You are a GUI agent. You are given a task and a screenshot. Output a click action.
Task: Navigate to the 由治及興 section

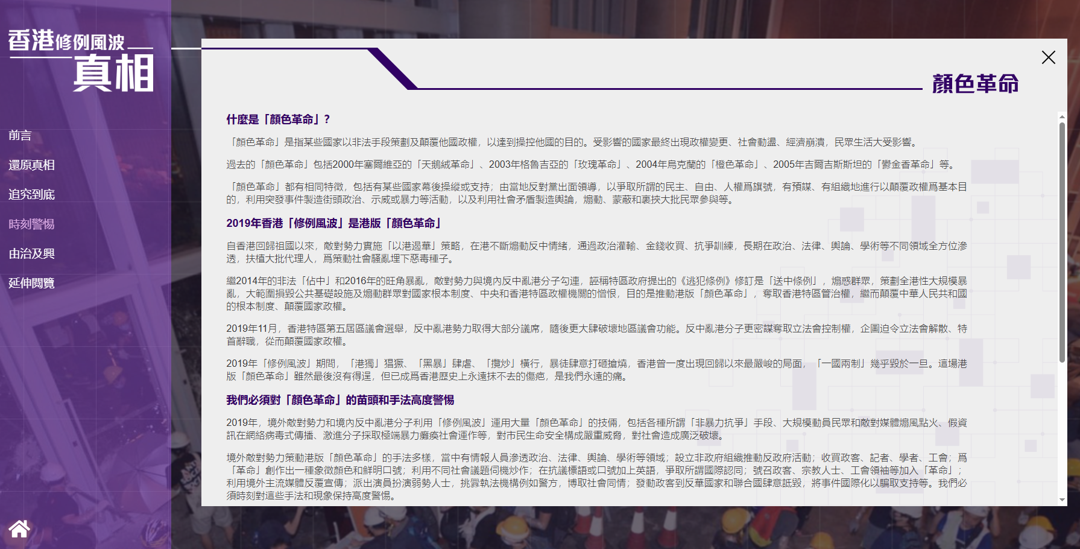click(31, 253)
